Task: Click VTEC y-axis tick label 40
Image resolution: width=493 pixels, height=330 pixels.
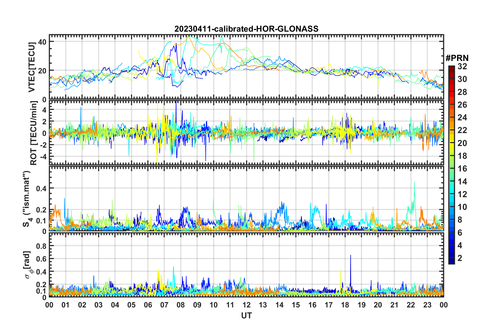Action: click(x=42, y=42)
